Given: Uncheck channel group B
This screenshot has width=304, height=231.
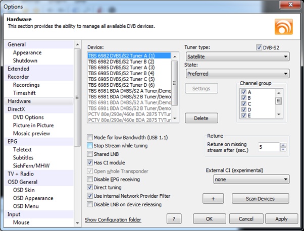Looking at the screenshot, I should 244,98.
